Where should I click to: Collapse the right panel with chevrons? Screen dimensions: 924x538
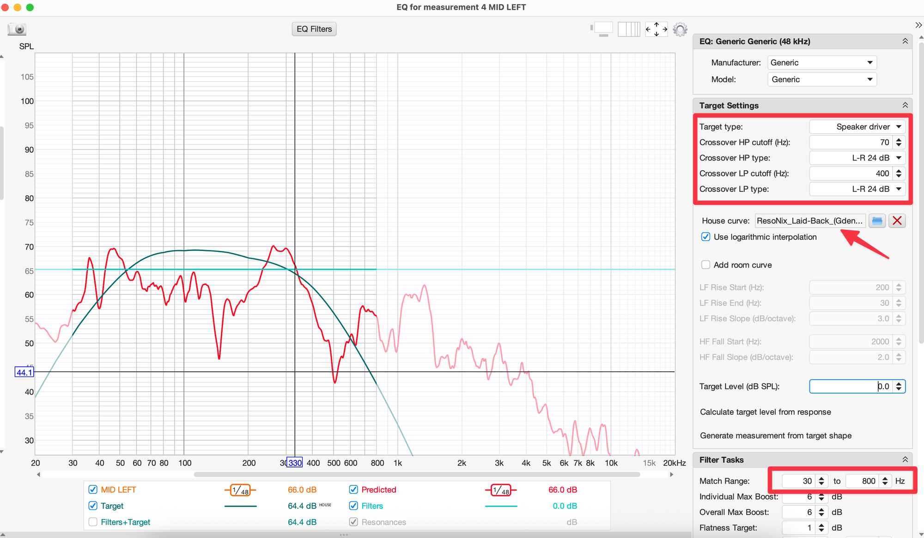(918, 25)
